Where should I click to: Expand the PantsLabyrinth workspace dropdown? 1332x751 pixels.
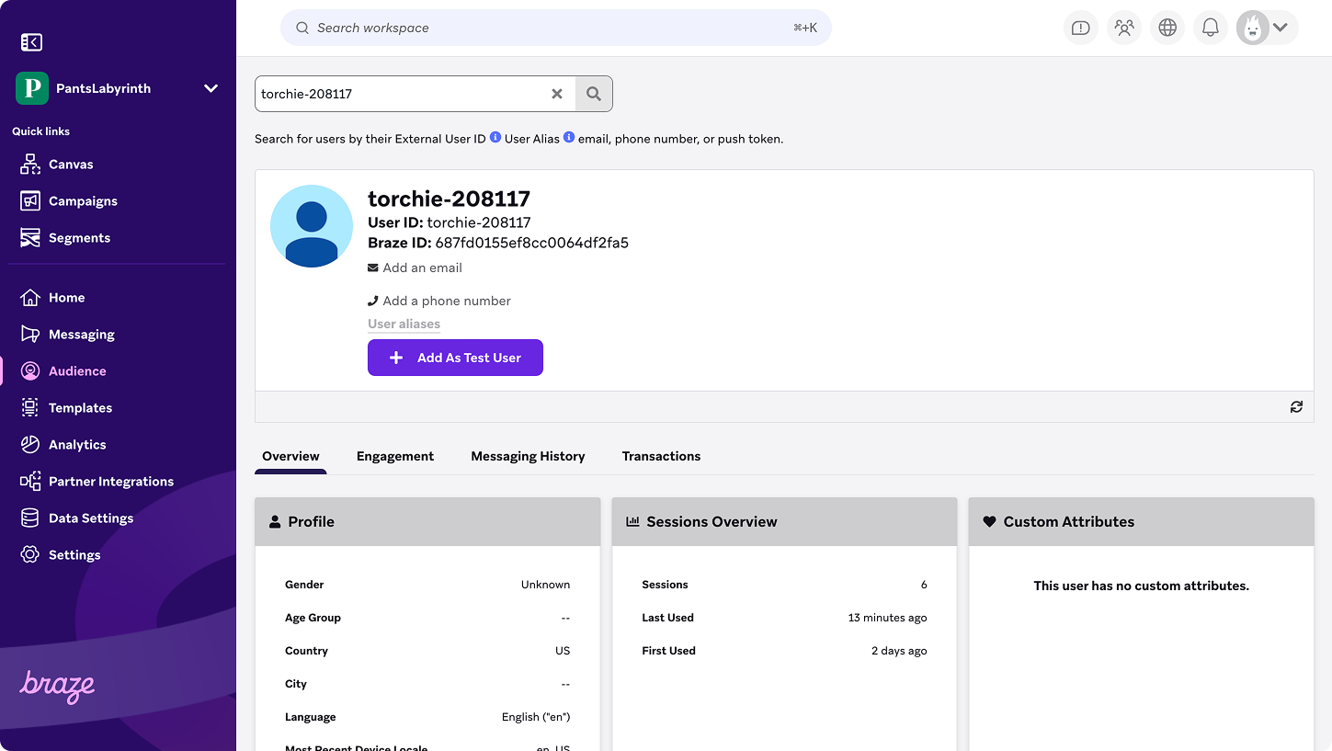click(211, 88)
